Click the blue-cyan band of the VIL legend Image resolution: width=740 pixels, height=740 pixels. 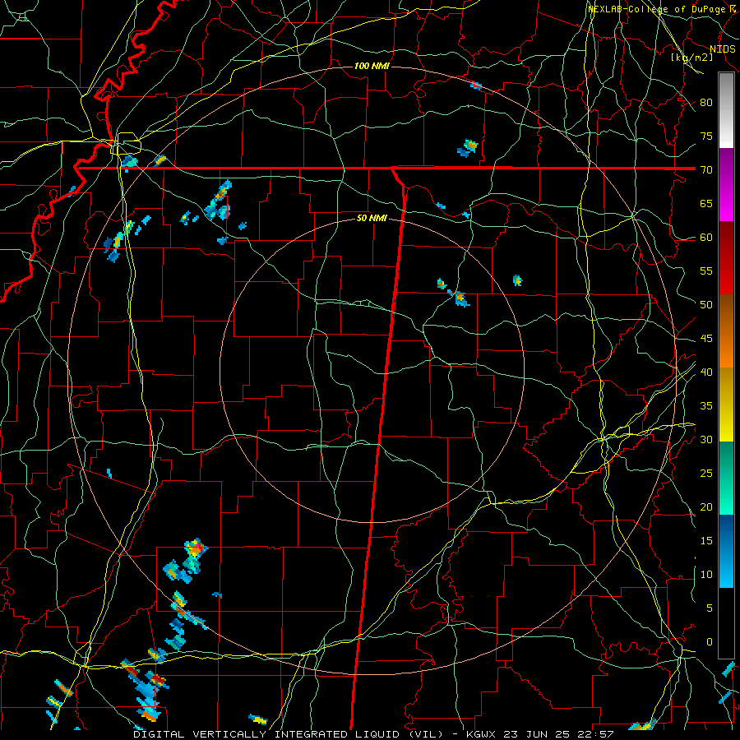point(726,551)
